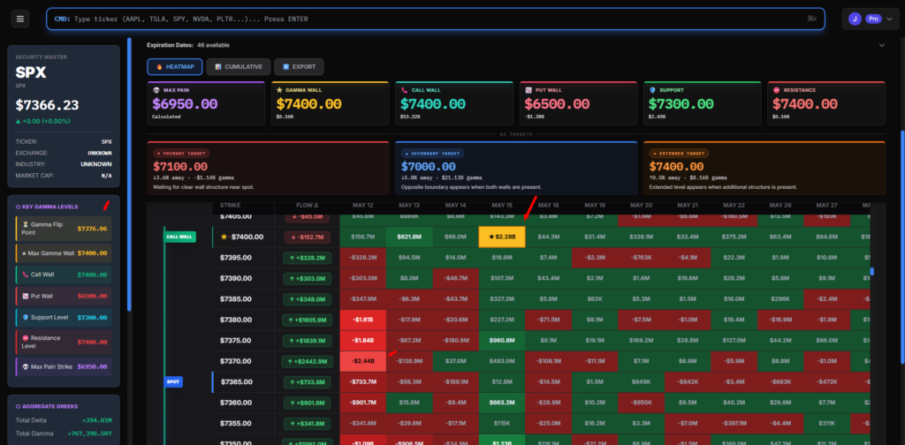Viewport: 905px width, 445px height.
Task: Click the EXPORT button
Action: 299,67
